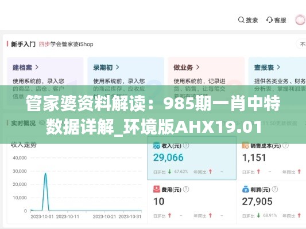Viewport: 306px width, 229px height.
Task: Expand the 建档案 chevron arrow
Action: pyautogui.click(x=37, y=68)
